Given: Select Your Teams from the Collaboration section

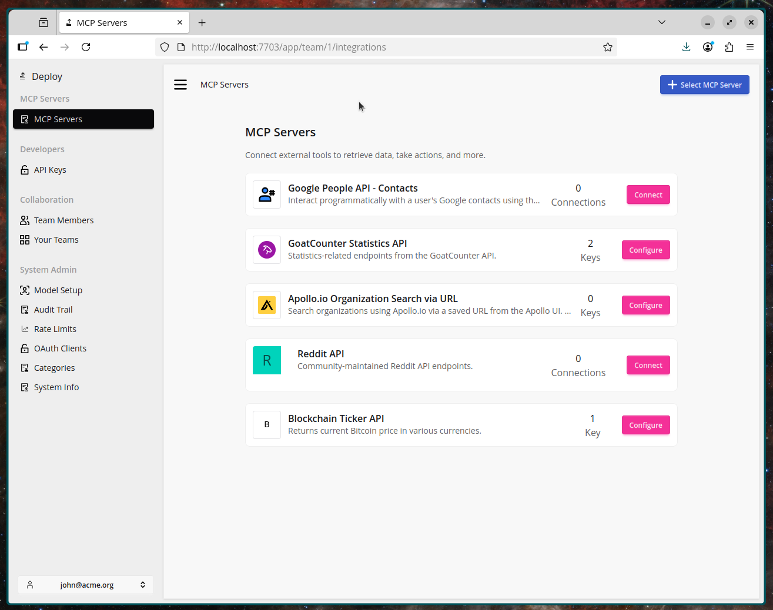Looking at the screenshot, I should [x=56, y=239].
